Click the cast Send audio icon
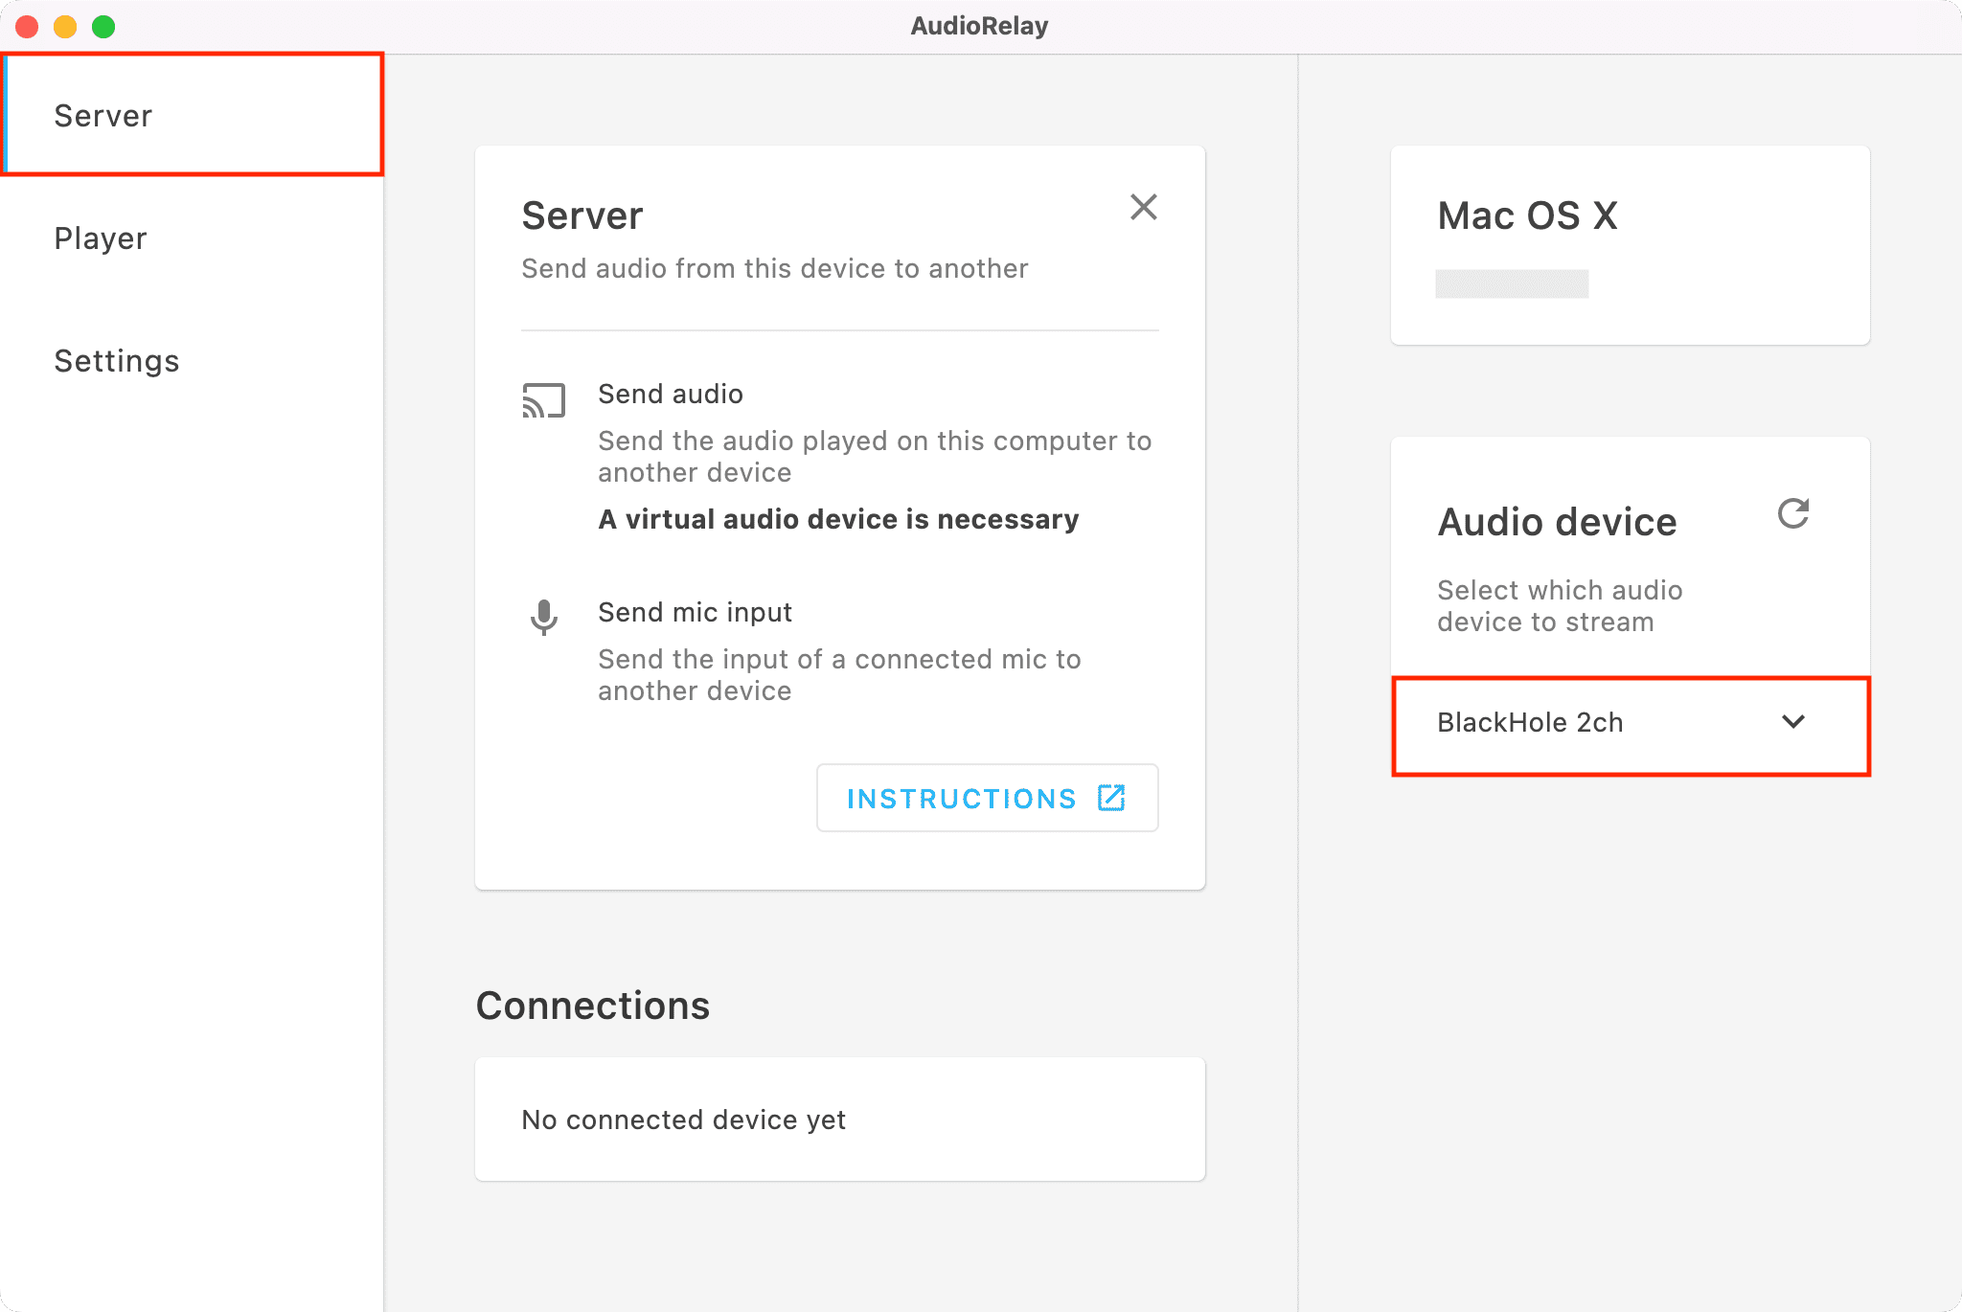This screenshot has height=1312, width=1962. (x=543, y=400)
